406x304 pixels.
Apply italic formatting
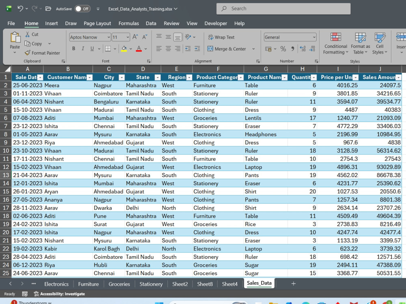point(83,49)
